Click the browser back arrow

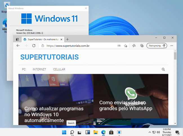click(x=18, y=46)
